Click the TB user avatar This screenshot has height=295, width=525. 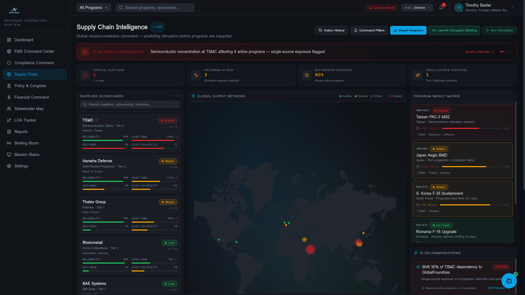(x=459, y=8)
